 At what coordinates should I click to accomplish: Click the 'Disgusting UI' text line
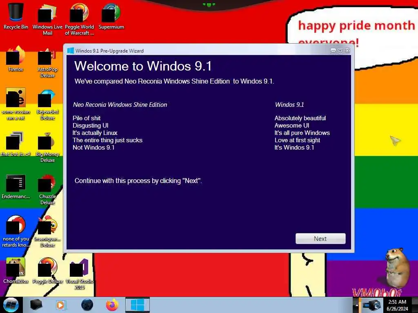pos(90,126)
